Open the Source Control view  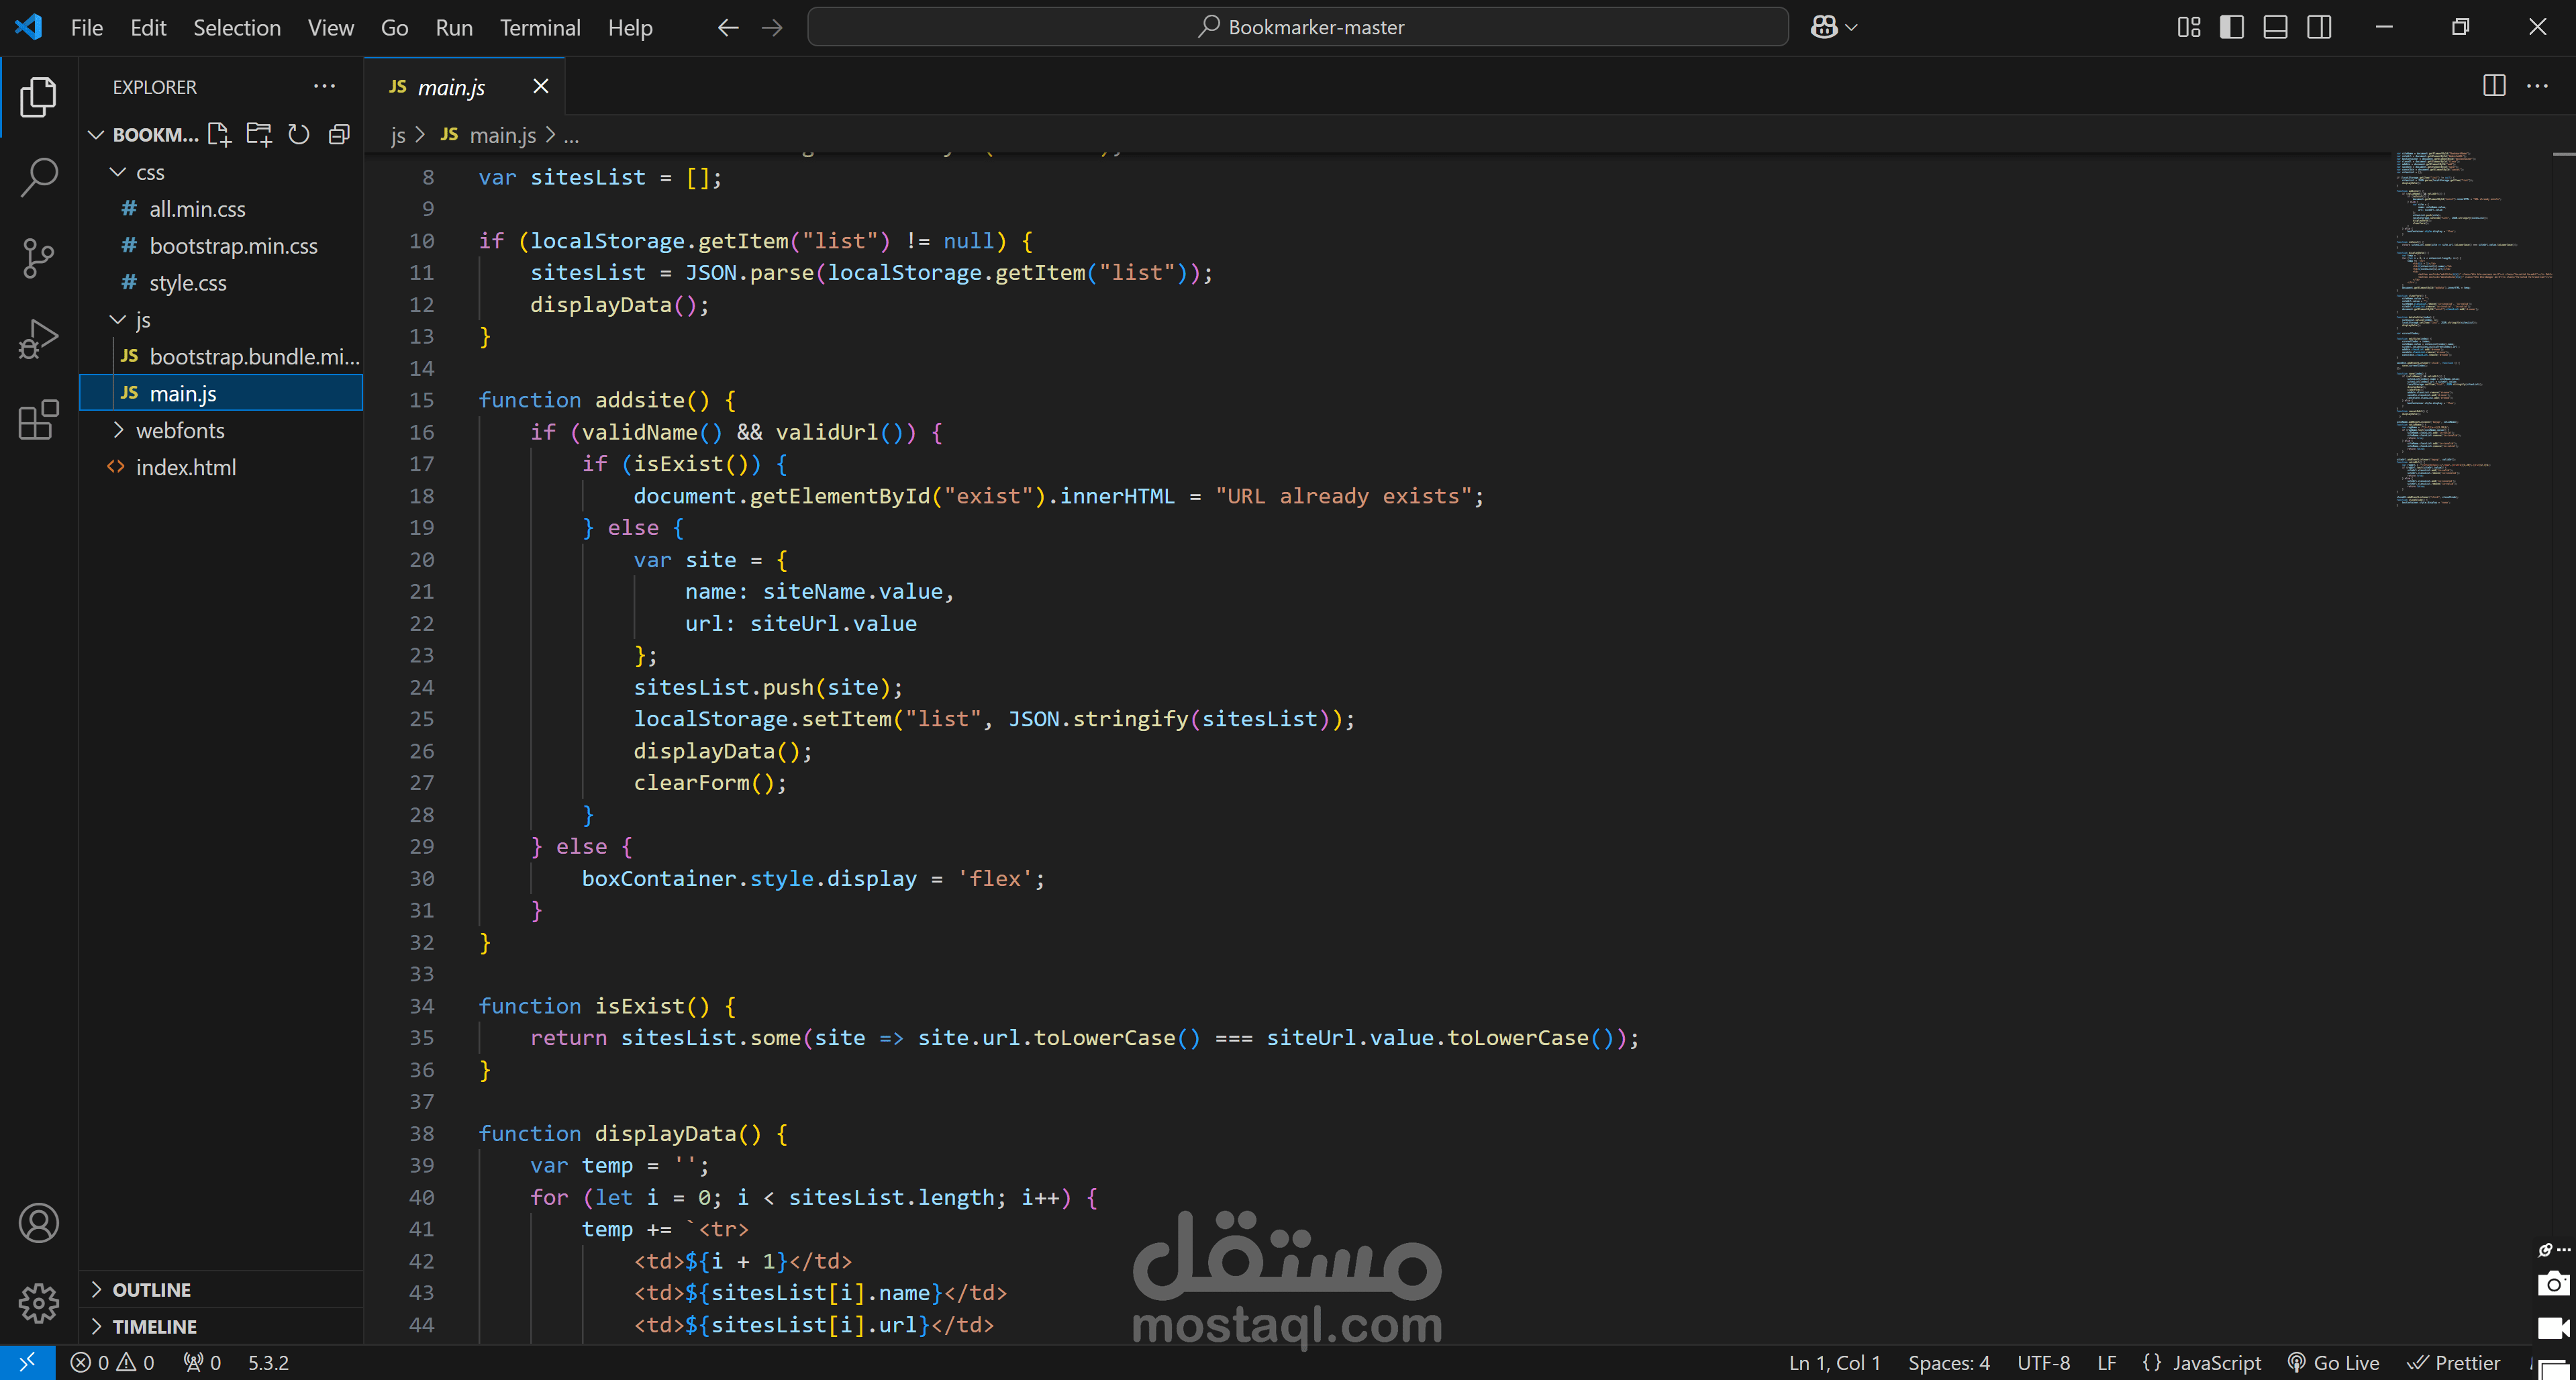38,258
